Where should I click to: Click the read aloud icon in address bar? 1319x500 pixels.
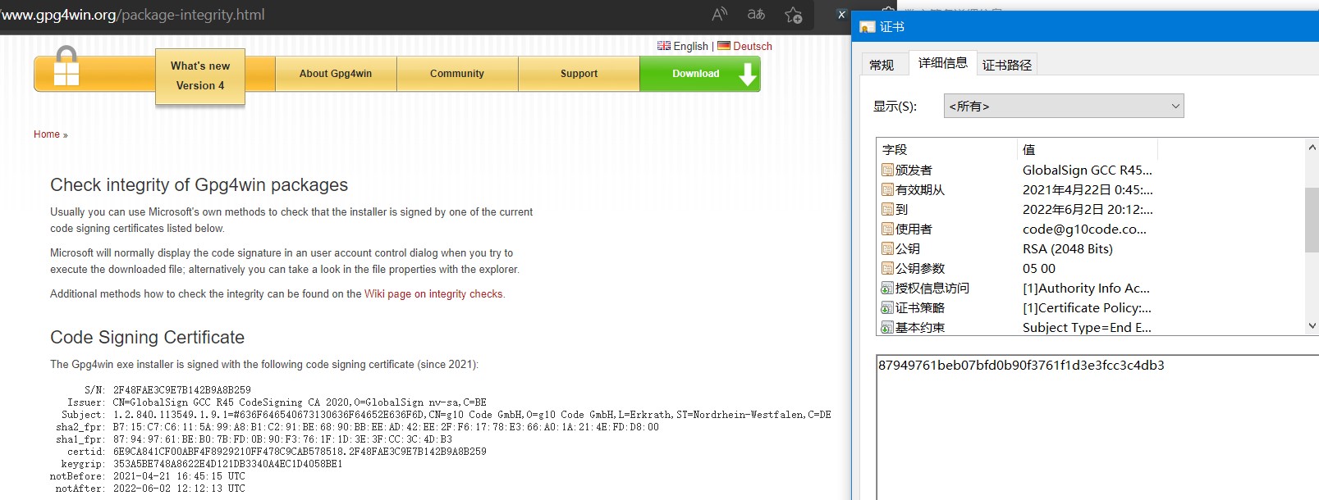pos(720,14)
